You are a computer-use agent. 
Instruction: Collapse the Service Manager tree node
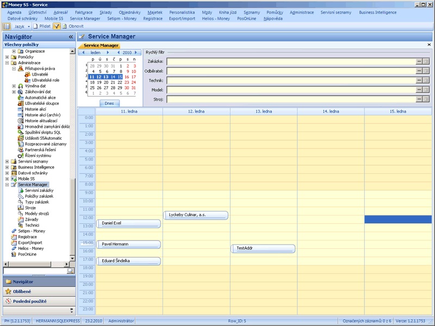click(7, 185)
